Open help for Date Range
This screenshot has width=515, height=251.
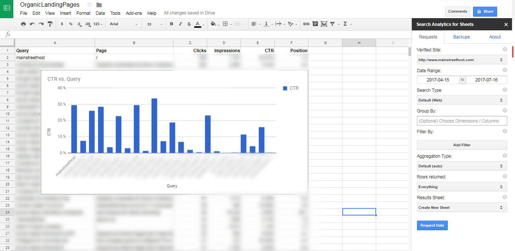(x=505, y=70)
